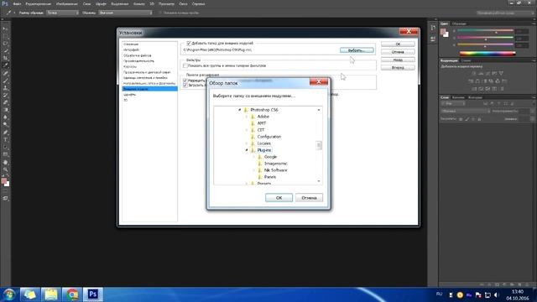The width and height of the screenshot is (537, 302).
Task: Select the Clone Stamp tool
Action: click(5, 87)
